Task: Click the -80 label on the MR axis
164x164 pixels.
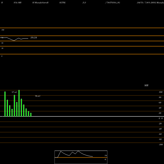Action: [x=160, y=139]
